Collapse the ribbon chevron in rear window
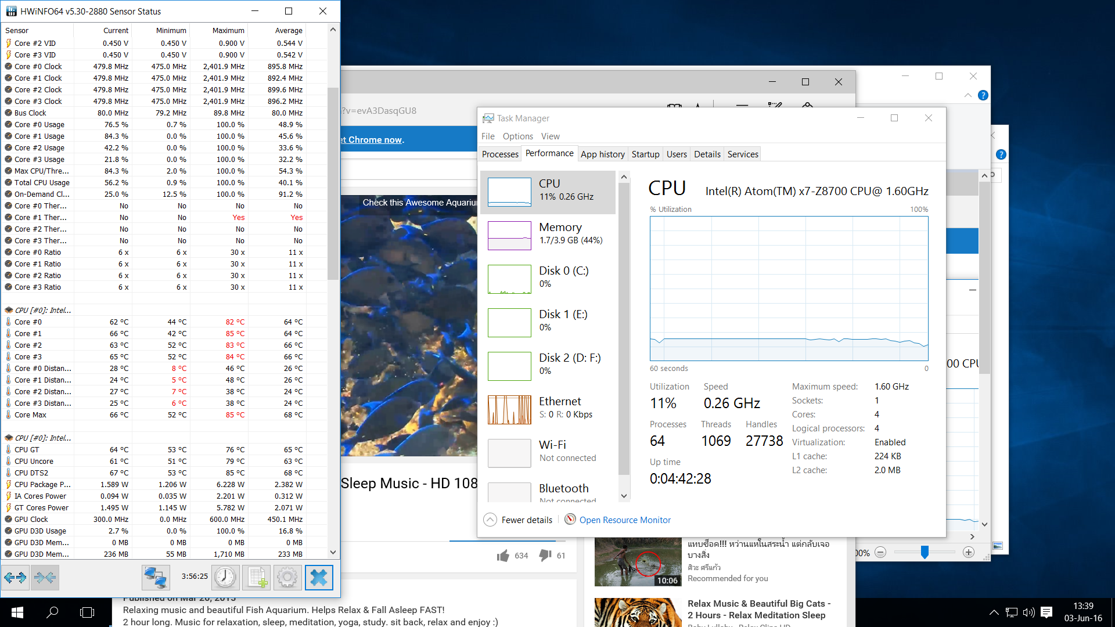The height and width of the screenshot is (627, 1115). [967, 95]
